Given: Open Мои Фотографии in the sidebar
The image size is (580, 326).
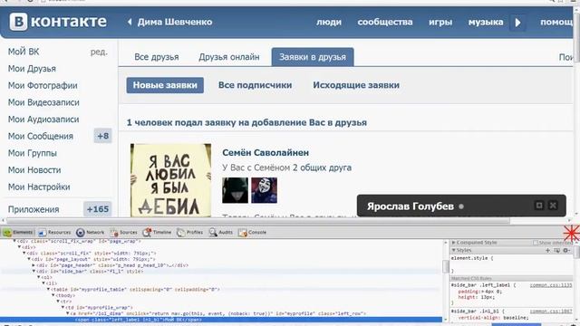Looking at the screenshot, I should pos(43,85).
